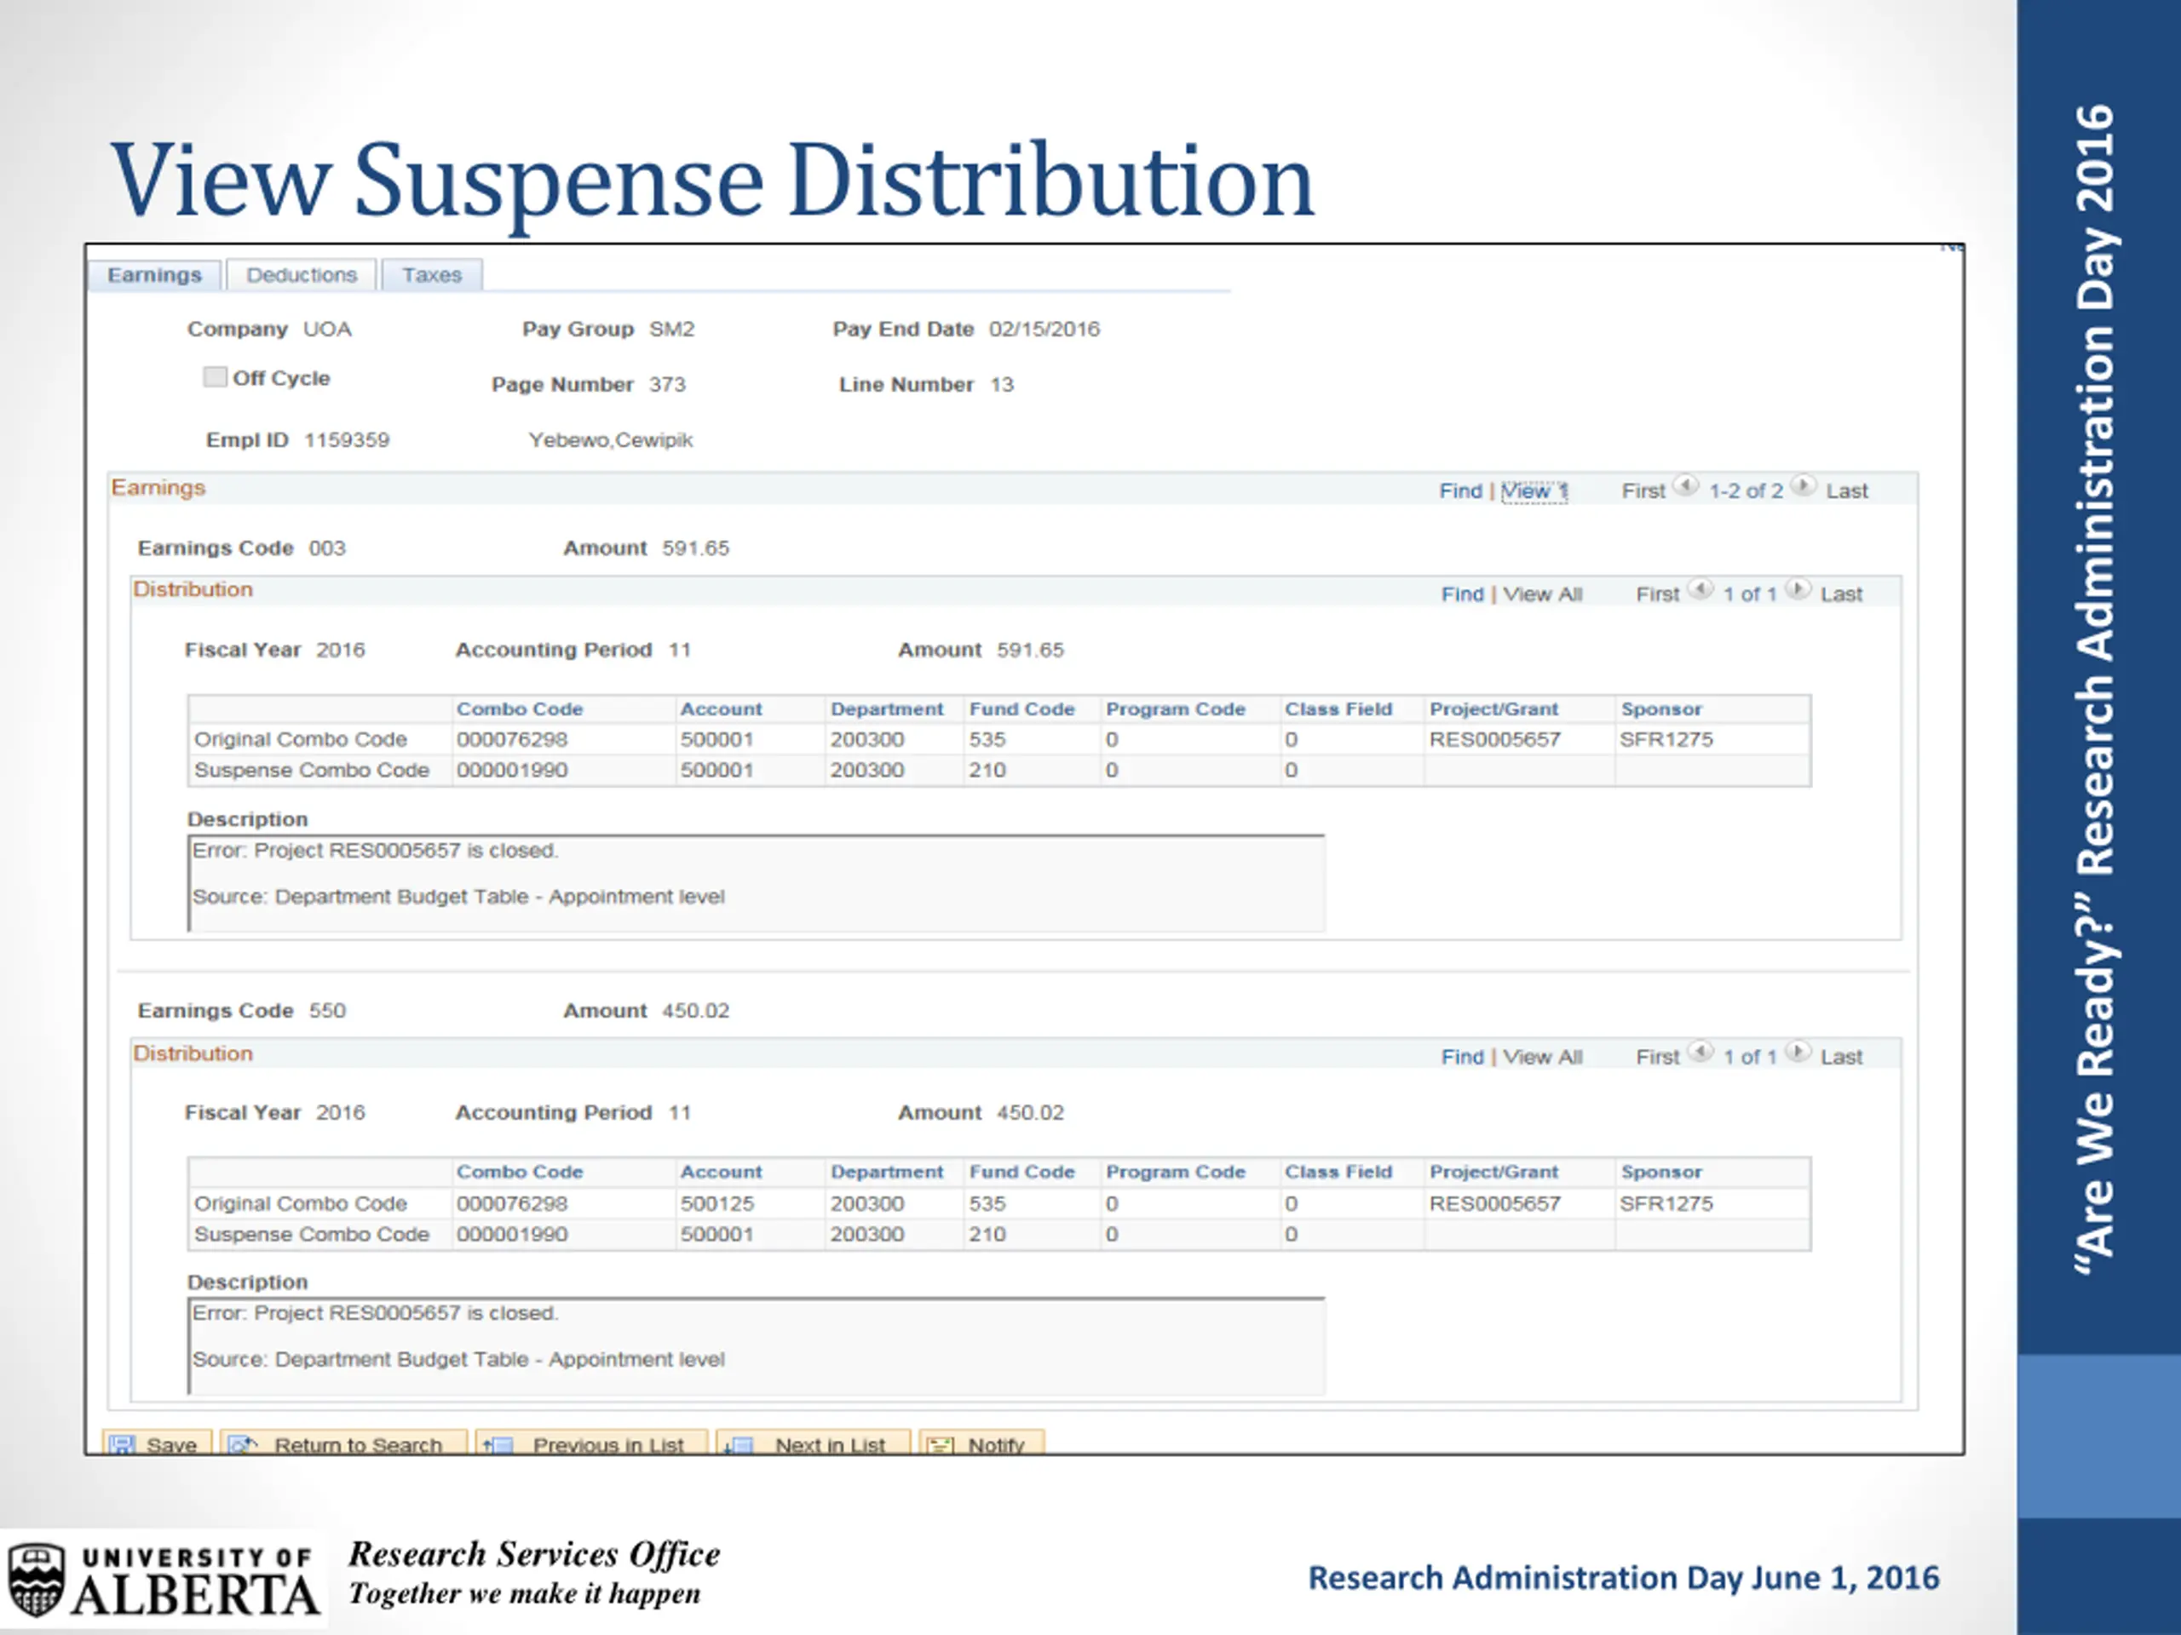Click Find in the 450.02 Distribution header
The height and width of the screenshot is (1635, 2181).
tap(1462, 1057)
